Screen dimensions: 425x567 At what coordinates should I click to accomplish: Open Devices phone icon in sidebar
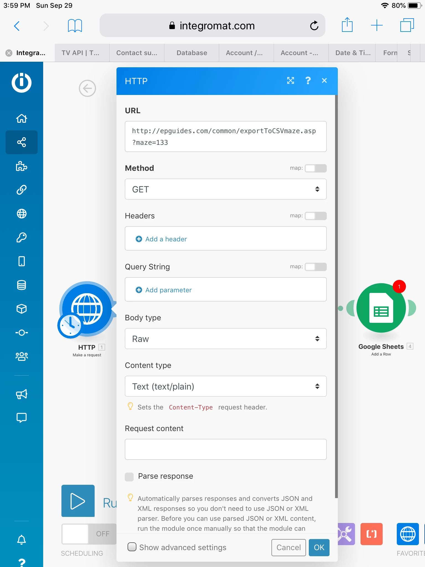point(22,261)
